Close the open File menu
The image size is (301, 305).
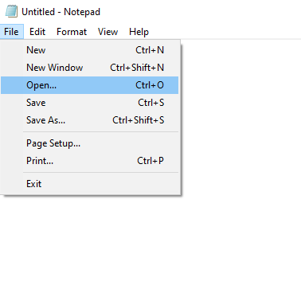tap(11, 32)
